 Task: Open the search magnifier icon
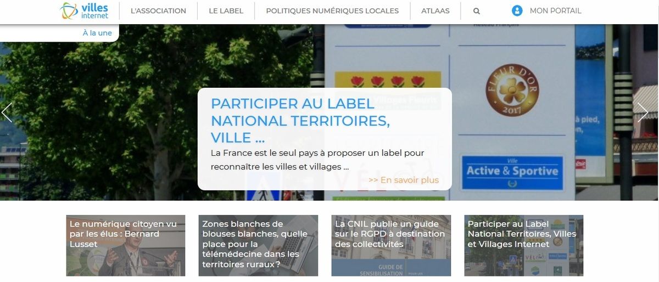477,11
